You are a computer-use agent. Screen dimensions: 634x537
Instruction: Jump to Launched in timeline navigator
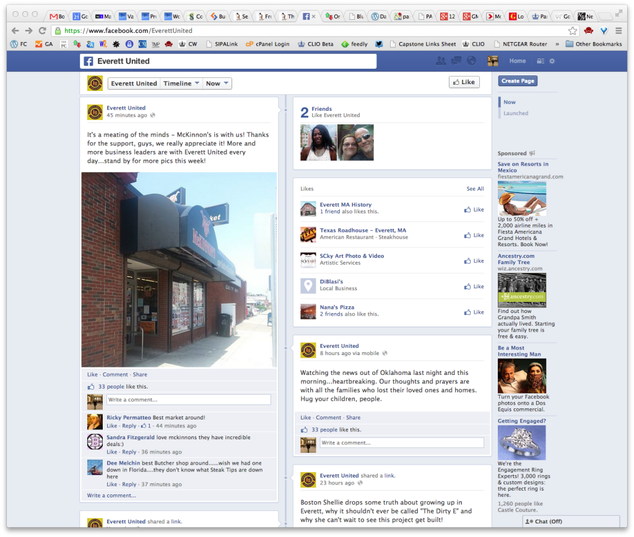pyautogui.click(x=516, y=113)
